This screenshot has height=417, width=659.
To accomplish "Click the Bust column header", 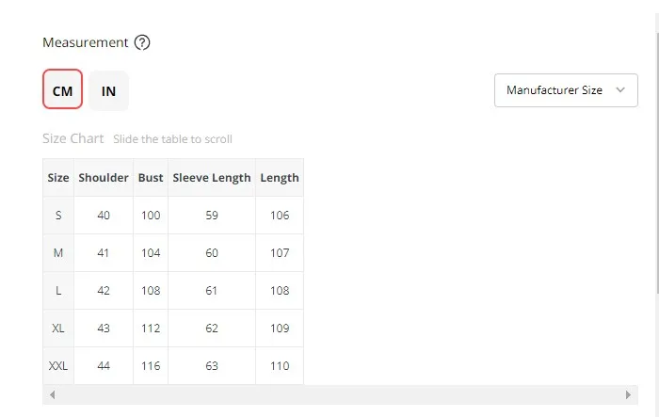I will pyautogui.click(x=151, y=178).
